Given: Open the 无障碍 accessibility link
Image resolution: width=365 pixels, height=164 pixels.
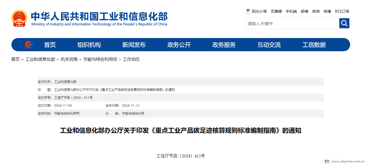Looking at the screenshot, I should pos(276,11).
